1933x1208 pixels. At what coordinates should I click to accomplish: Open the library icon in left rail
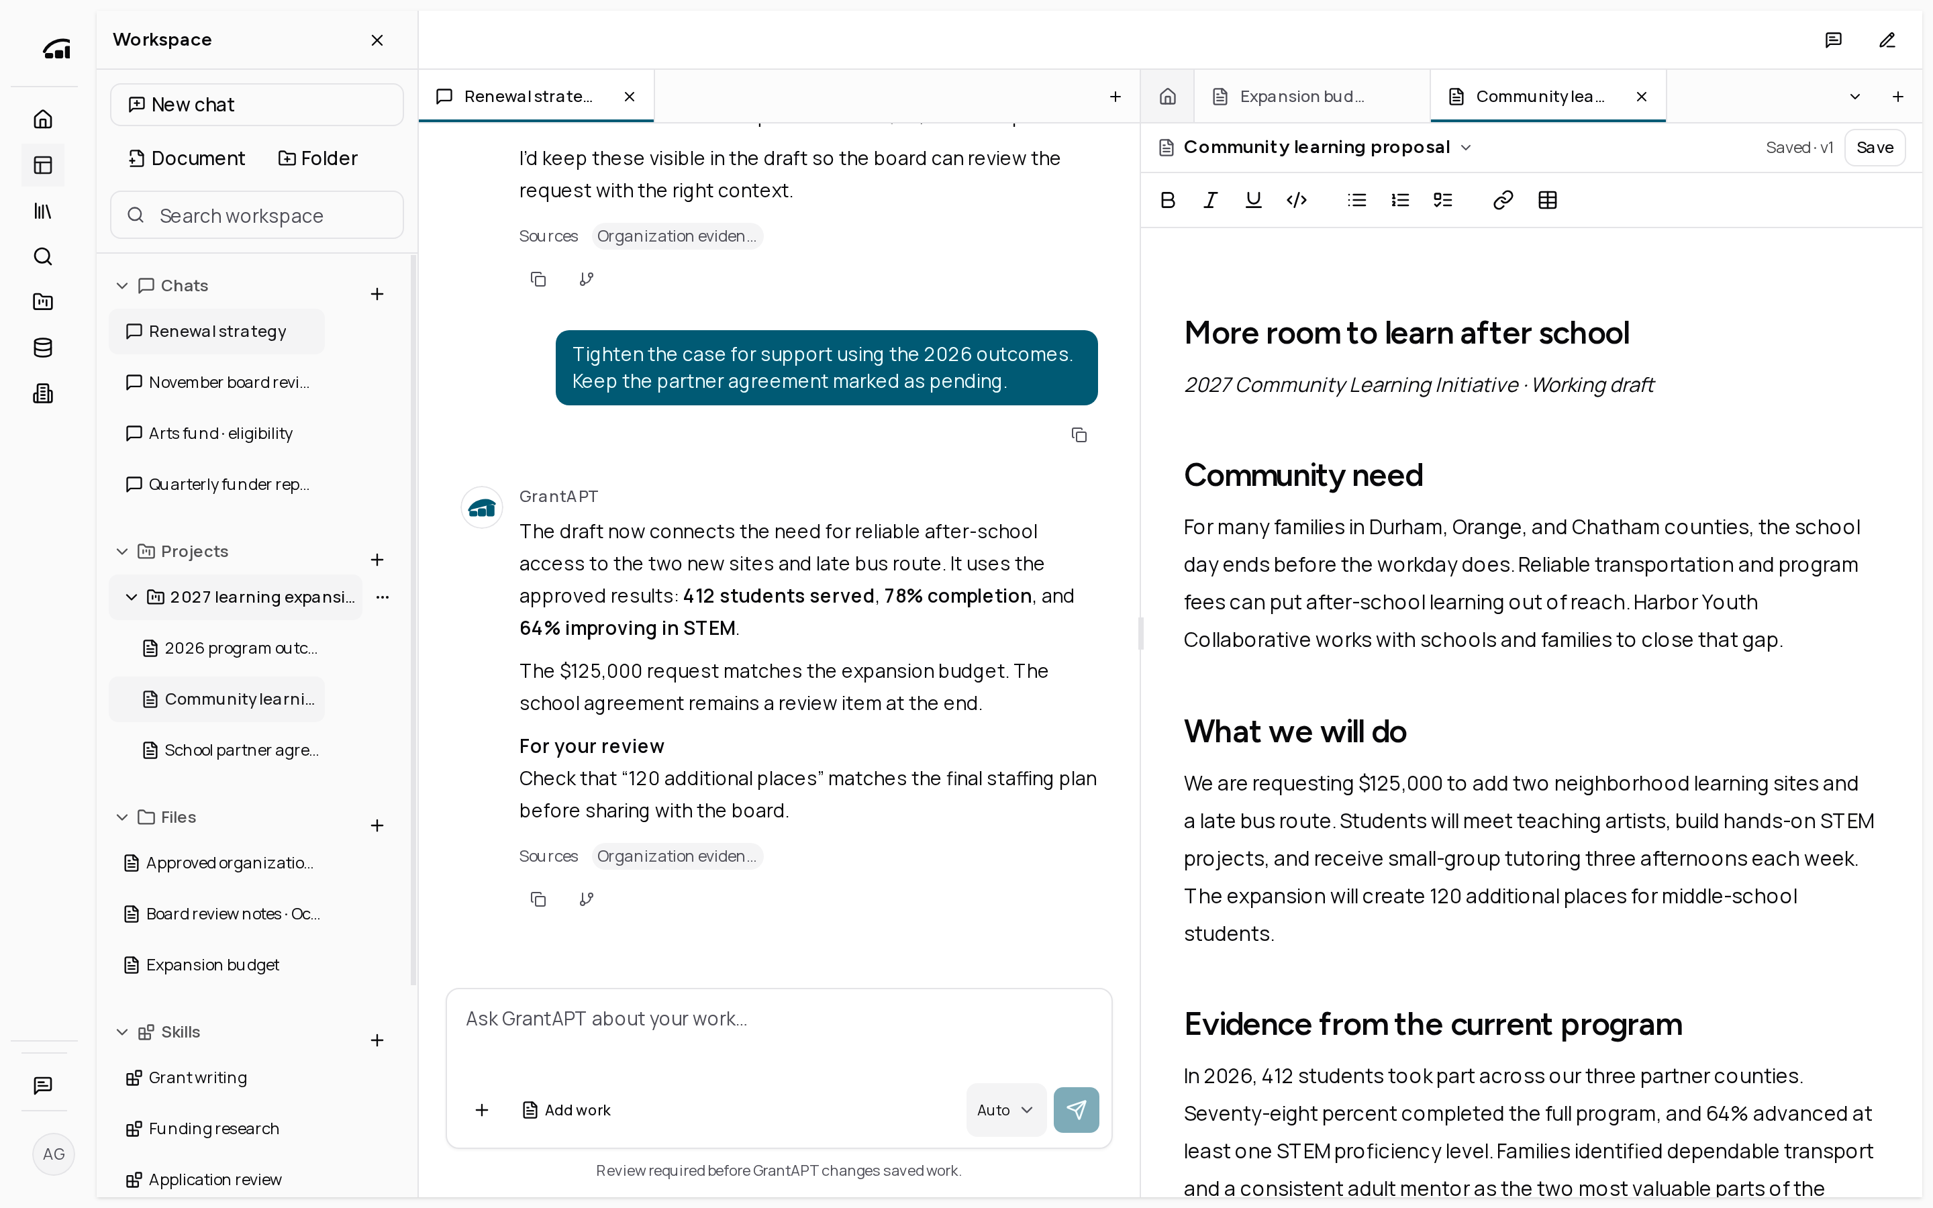[43, 211]
